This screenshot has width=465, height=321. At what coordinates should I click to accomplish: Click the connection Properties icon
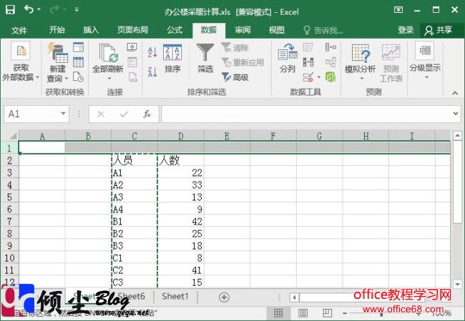(132, 62)
